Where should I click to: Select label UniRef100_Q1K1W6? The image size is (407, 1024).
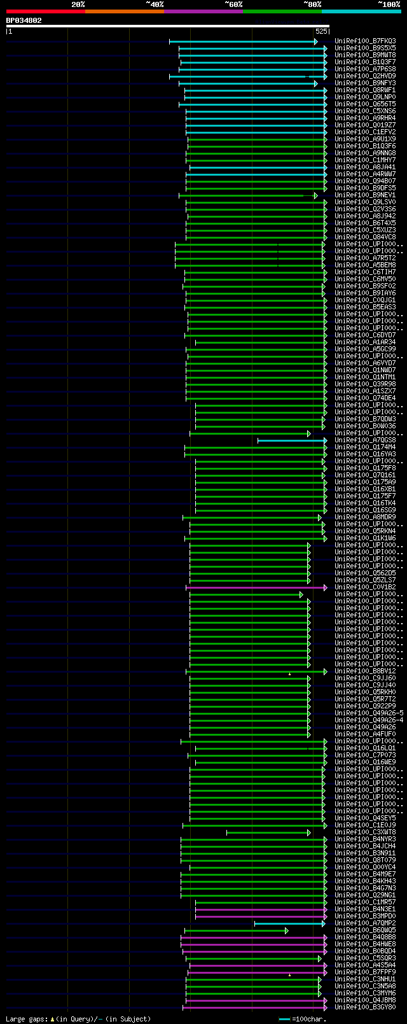point(365,538)
